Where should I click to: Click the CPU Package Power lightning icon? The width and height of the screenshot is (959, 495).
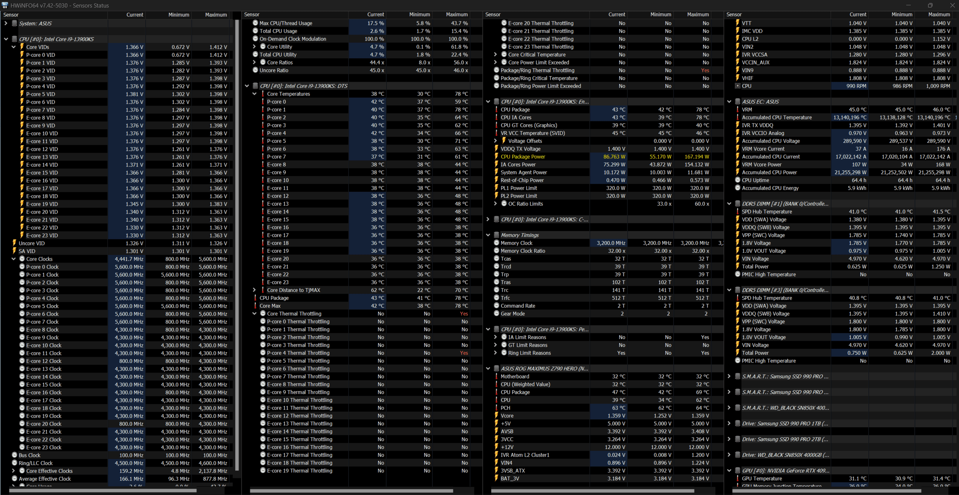tap(496, 157)
